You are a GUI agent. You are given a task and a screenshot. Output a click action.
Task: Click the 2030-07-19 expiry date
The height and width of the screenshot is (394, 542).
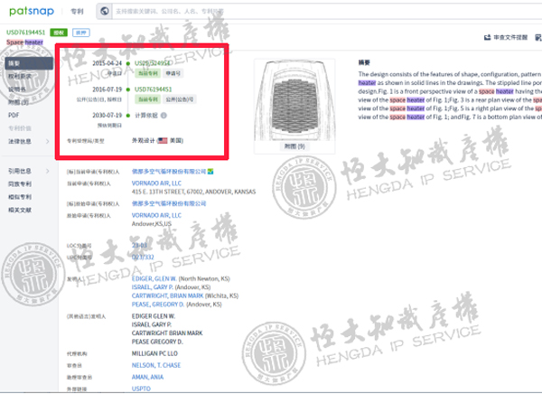107,115
